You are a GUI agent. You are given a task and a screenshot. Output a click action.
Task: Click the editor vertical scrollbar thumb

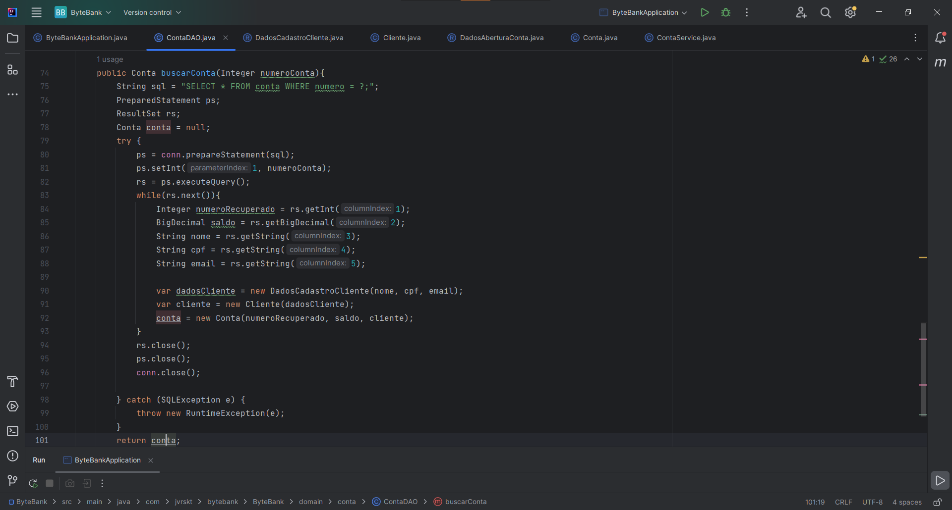(x=923, y=369)
